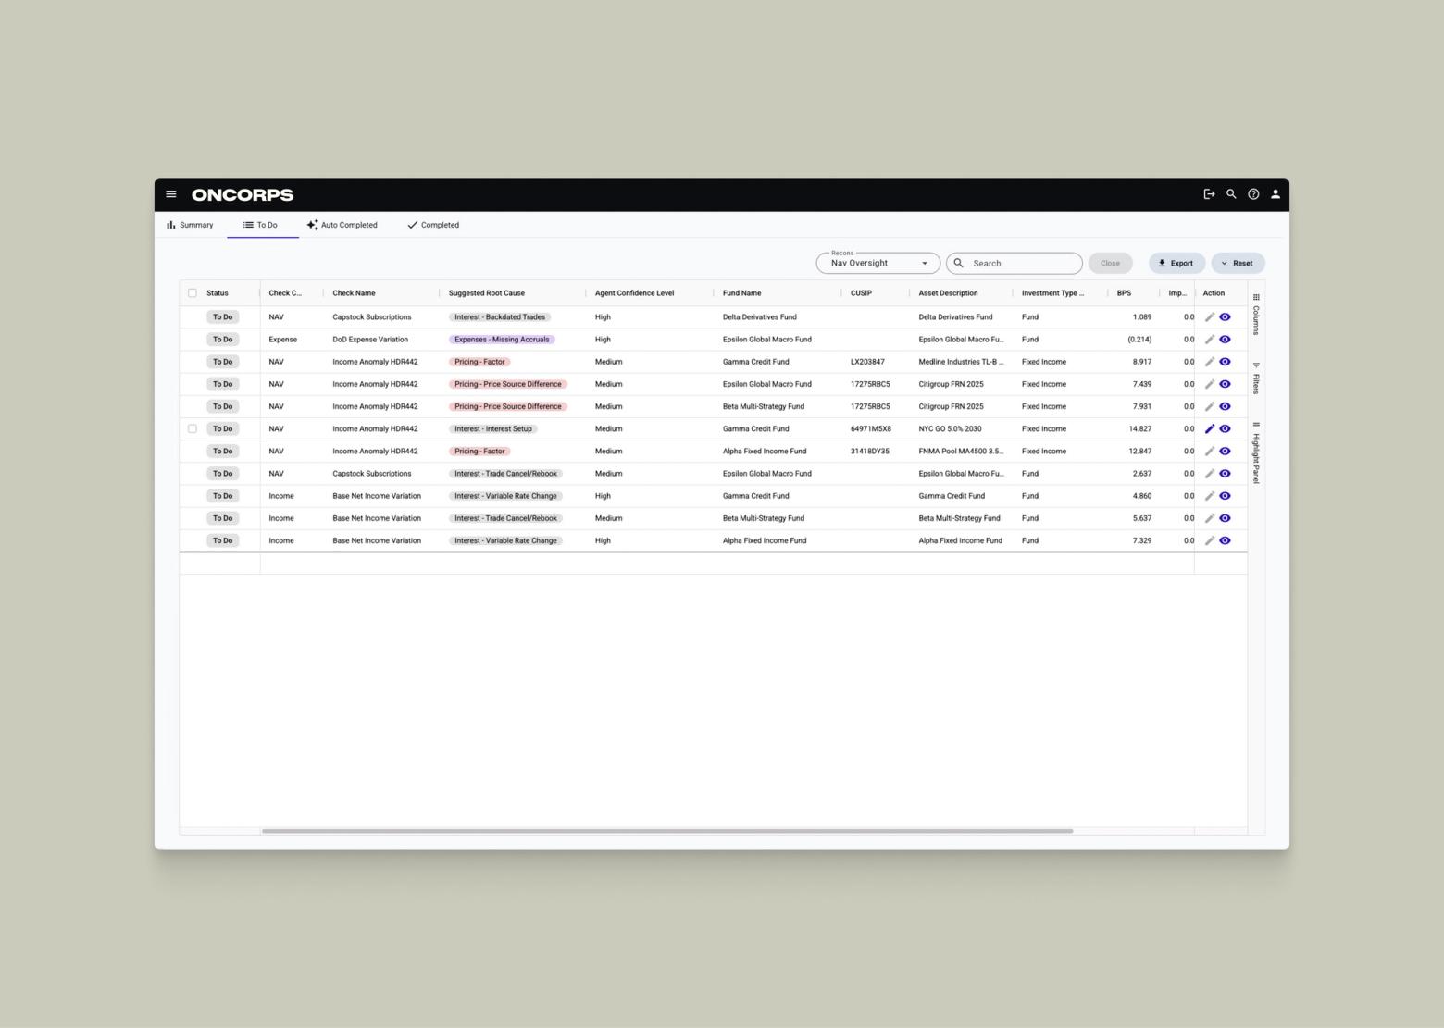Click 'Expenses - Missing Accruals' tag
Screen dimensions: 1444x1028
coord(502,340)
